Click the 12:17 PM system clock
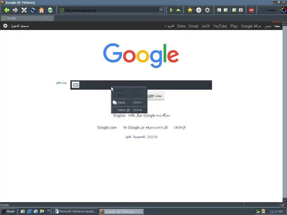The height and width of the screenshot is (215, 287). click(x=276, y=212)
